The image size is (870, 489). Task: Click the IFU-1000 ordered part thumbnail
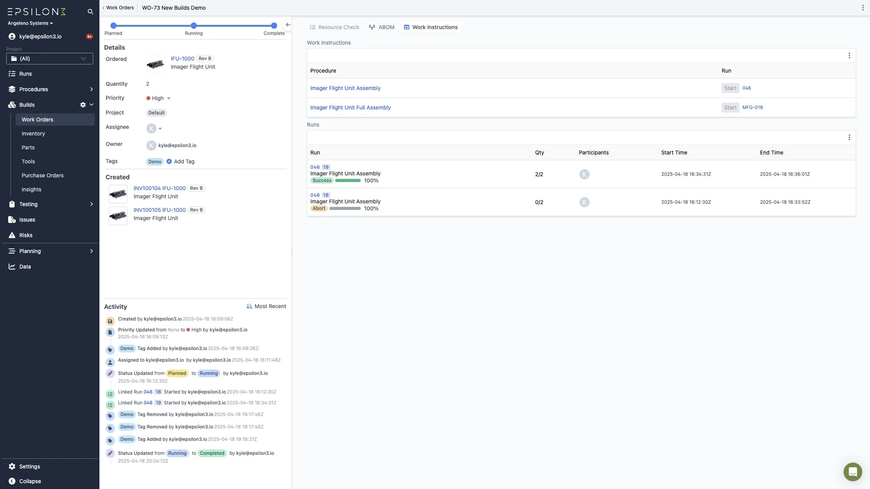click(155, 64)
